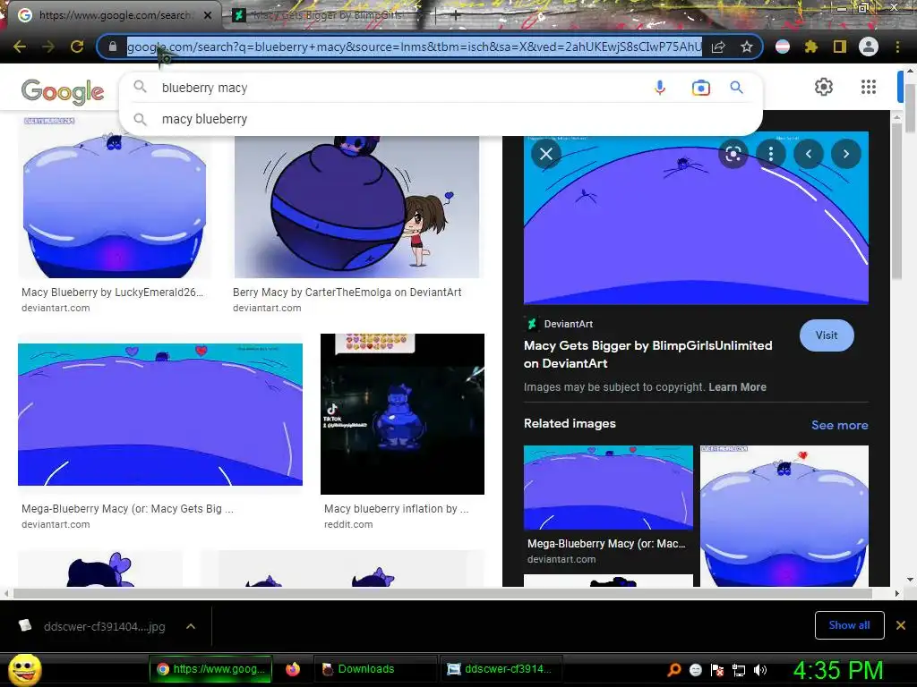The width and height of the screenshot is (917, 687).
Task: Click Berry Macy by CarterTheEmolga caption
Action: coord(347,293)
